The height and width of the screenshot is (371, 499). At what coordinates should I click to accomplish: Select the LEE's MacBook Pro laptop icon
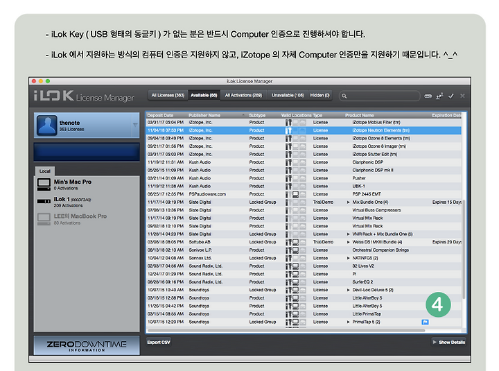coord(44,219)
